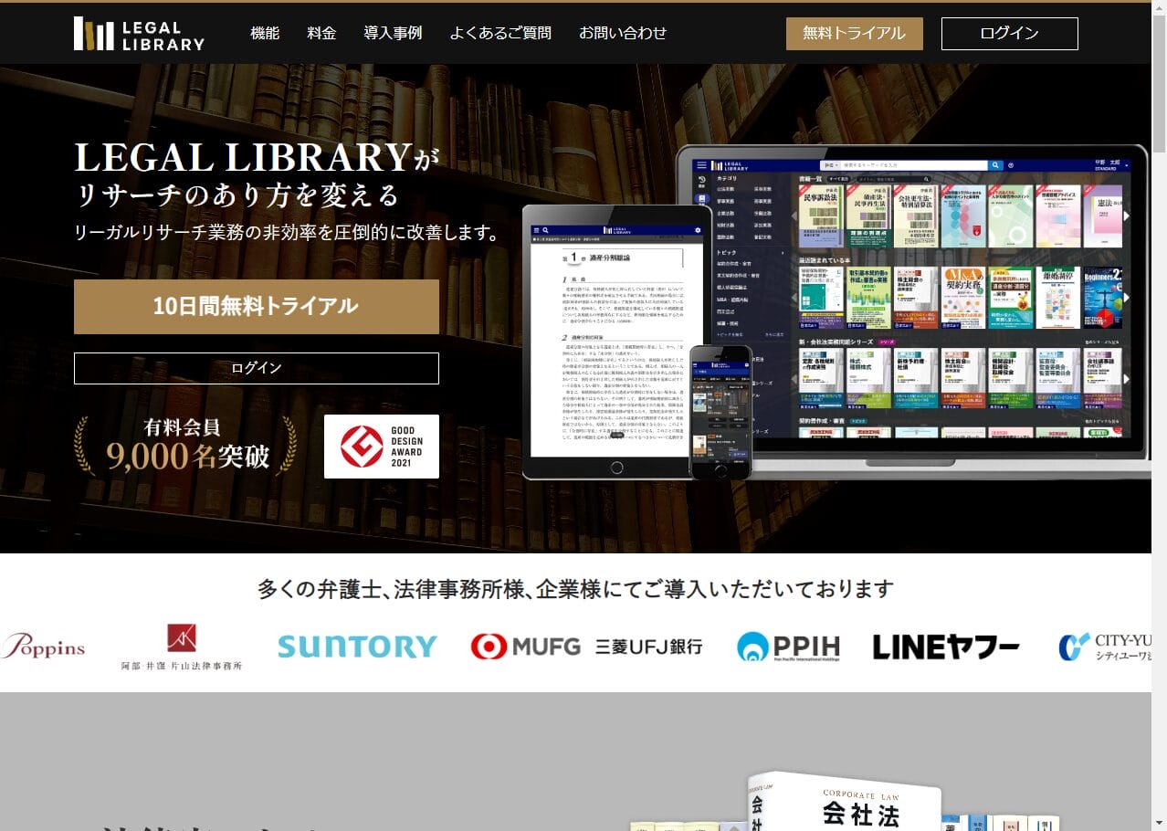Image resolution: width=1167 pixels, height=831 pixels.
Task: Click the LEGAL LIBRARY logo in the header
Action: tap(138, 34)
